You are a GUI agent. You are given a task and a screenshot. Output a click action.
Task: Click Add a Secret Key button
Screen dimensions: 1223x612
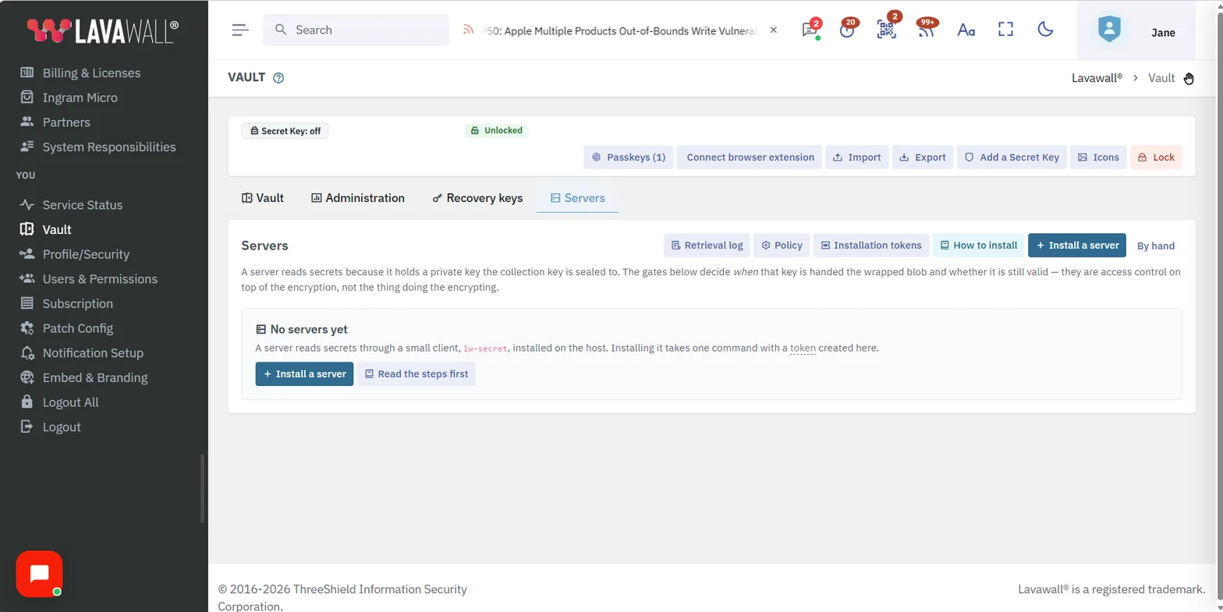1012,157
